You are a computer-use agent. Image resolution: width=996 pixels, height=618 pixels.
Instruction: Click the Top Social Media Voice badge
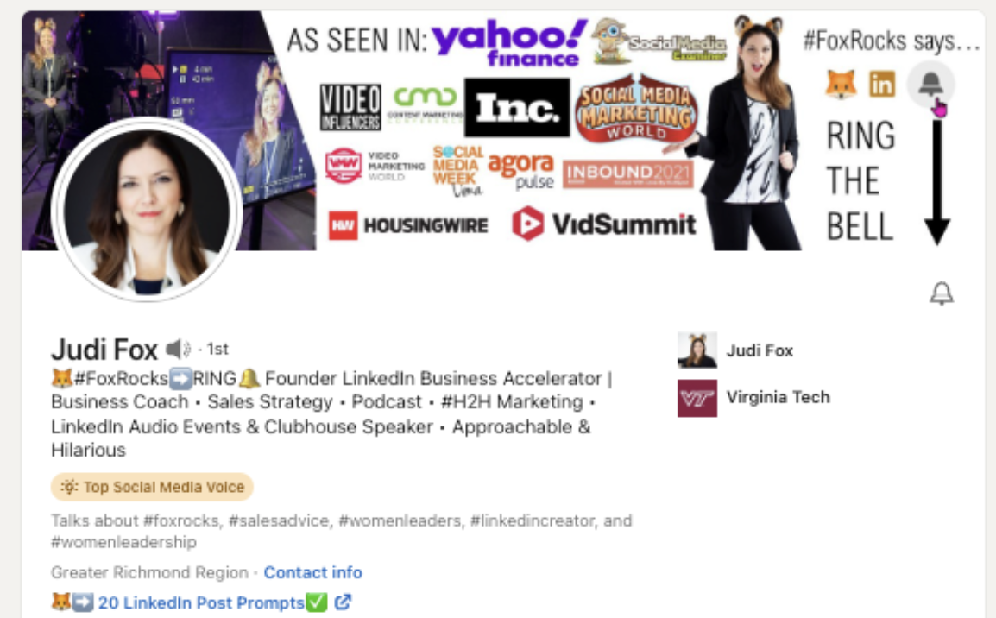click(x=152, y=487)
